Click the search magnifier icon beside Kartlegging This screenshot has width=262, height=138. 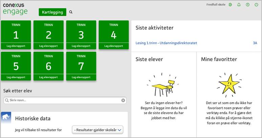[71, 12]
